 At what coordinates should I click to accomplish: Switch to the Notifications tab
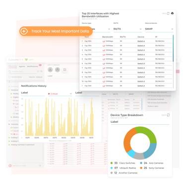point(33,66)
